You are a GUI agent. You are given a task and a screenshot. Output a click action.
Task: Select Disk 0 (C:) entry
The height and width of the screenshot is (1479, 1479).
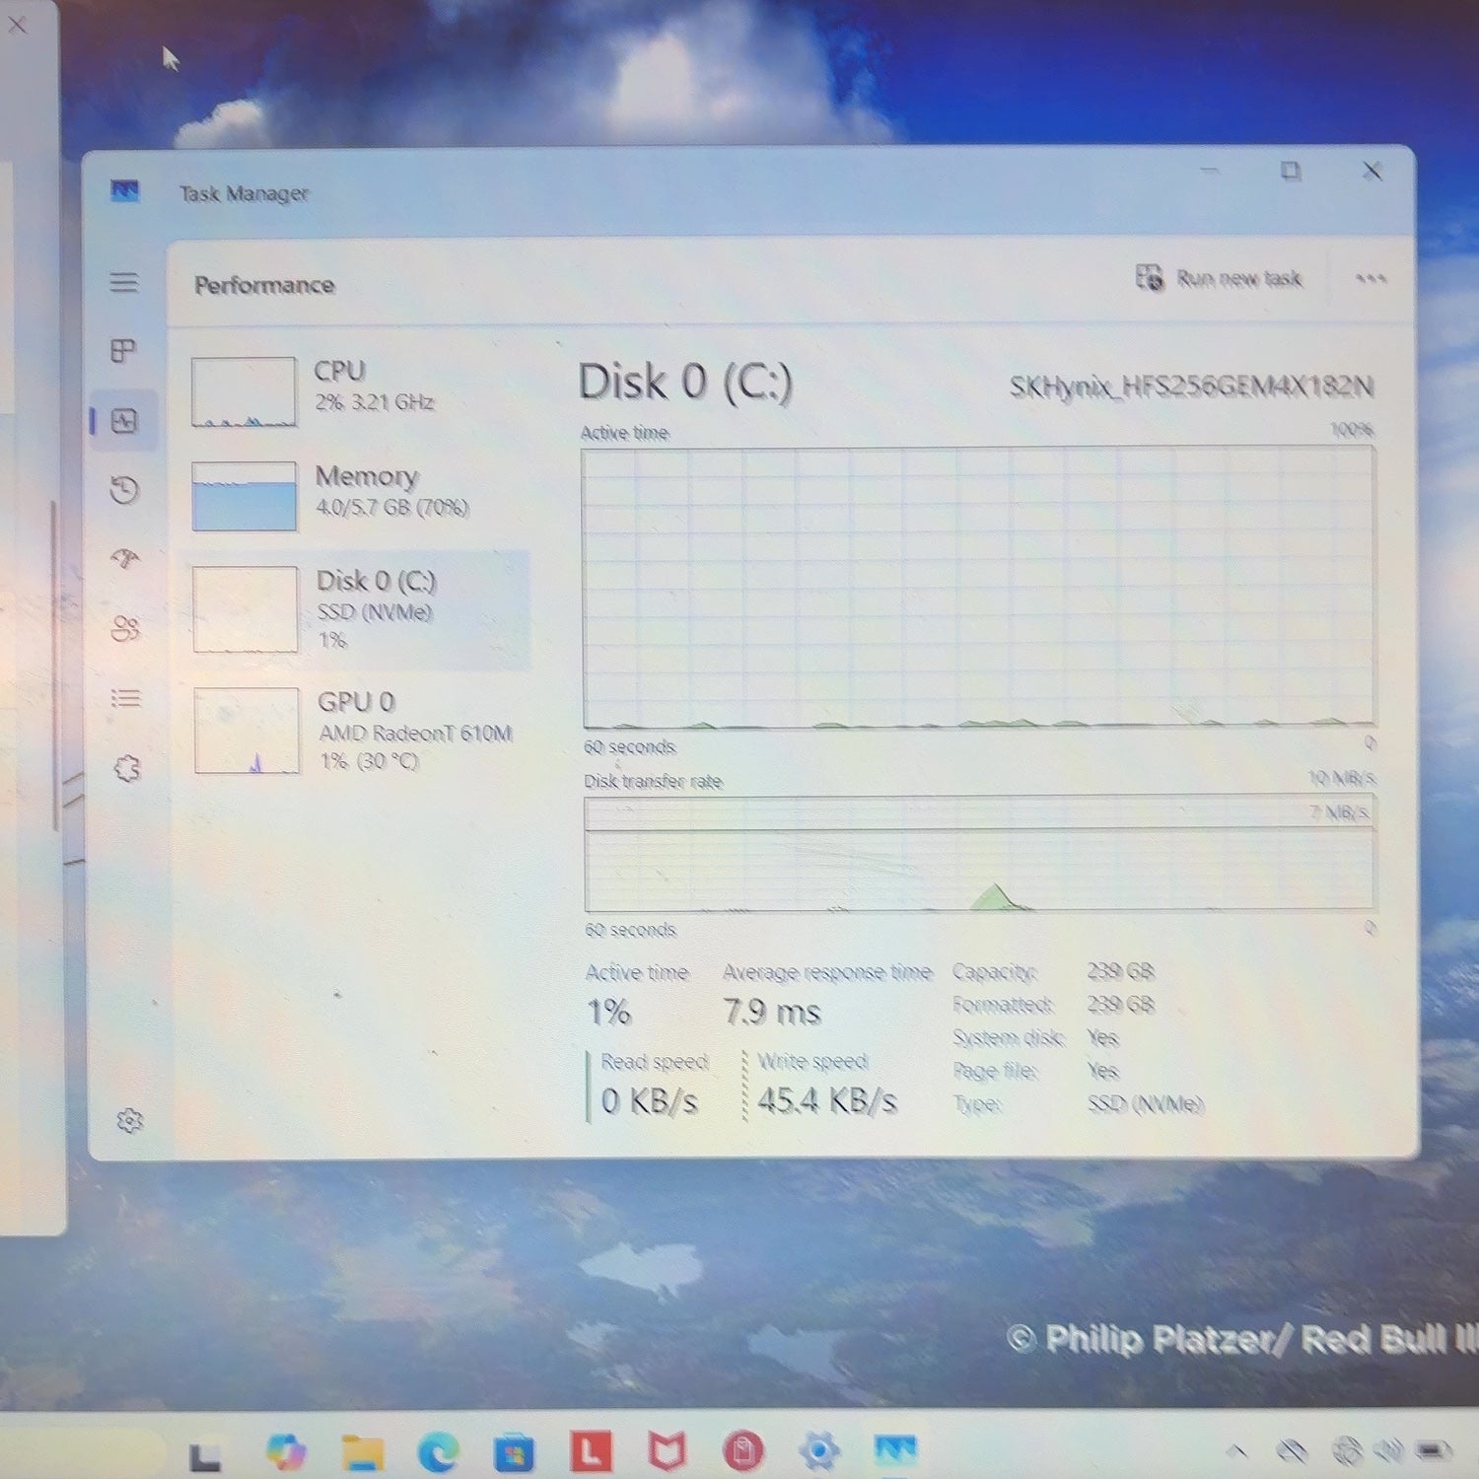357,609
